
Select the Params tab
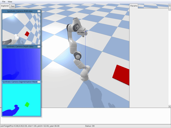click(134, 6)
